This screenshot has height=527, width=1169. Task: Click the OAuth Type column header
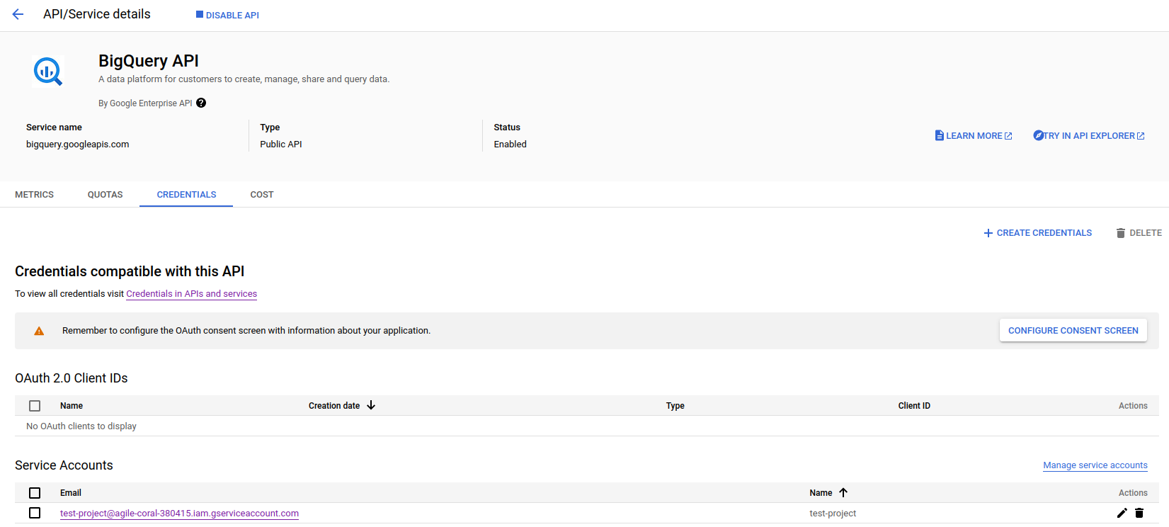pos(675,406)
